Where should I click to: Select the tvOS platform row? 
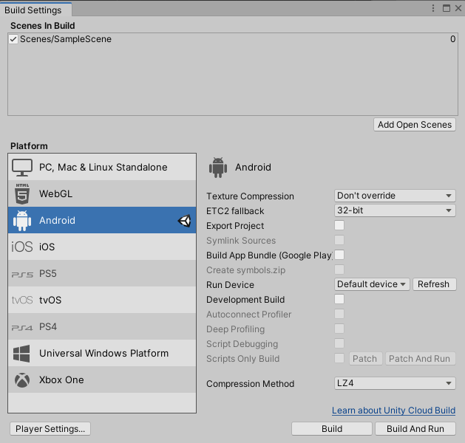102,300
